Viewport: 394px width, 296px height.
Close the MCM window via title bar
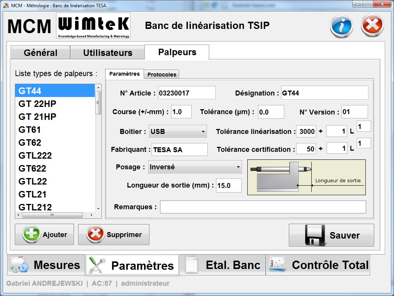pyautogui.click(x=382, y=4)
